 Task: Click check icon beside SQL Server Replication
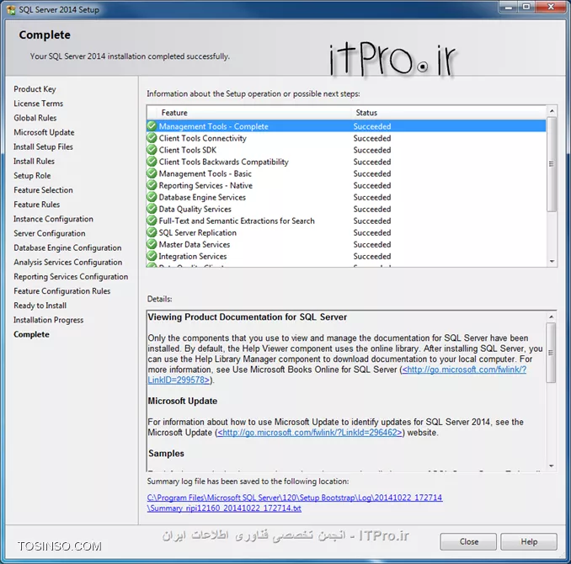click(x=152, y=232)
